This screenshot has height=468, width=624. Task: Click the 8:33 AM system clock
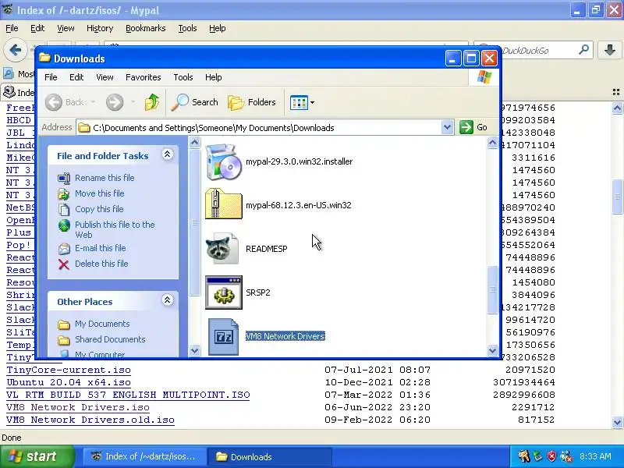(595, 456)
